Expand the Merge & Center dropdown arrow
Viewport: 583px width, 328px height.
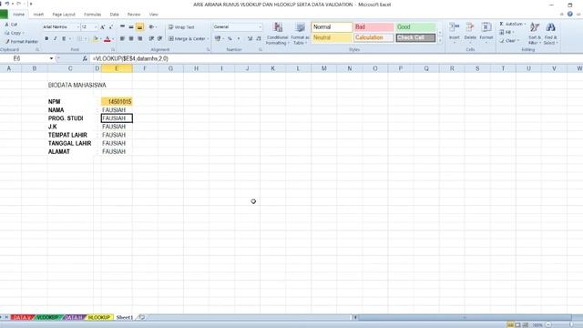pos(208,38)
